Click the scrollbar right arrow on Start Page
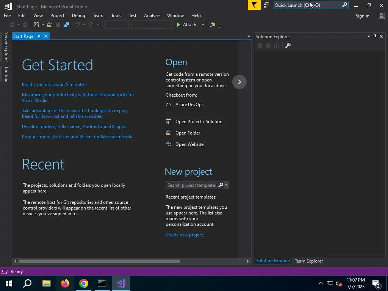388x291 pixels. pos(248,261)
